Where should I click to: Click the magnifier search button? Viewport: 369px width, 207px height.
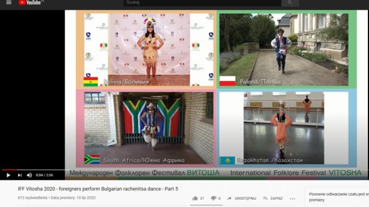click(x=290, y=3)
